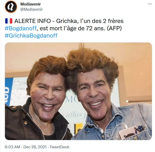Open the #Bogdanoff hashtag
155x152 pixels.
21,28
